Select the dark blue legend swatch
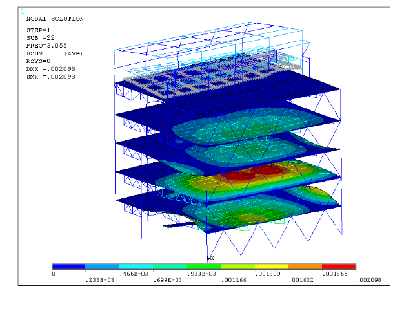413x309 pixels. click(x=69, y=266)
